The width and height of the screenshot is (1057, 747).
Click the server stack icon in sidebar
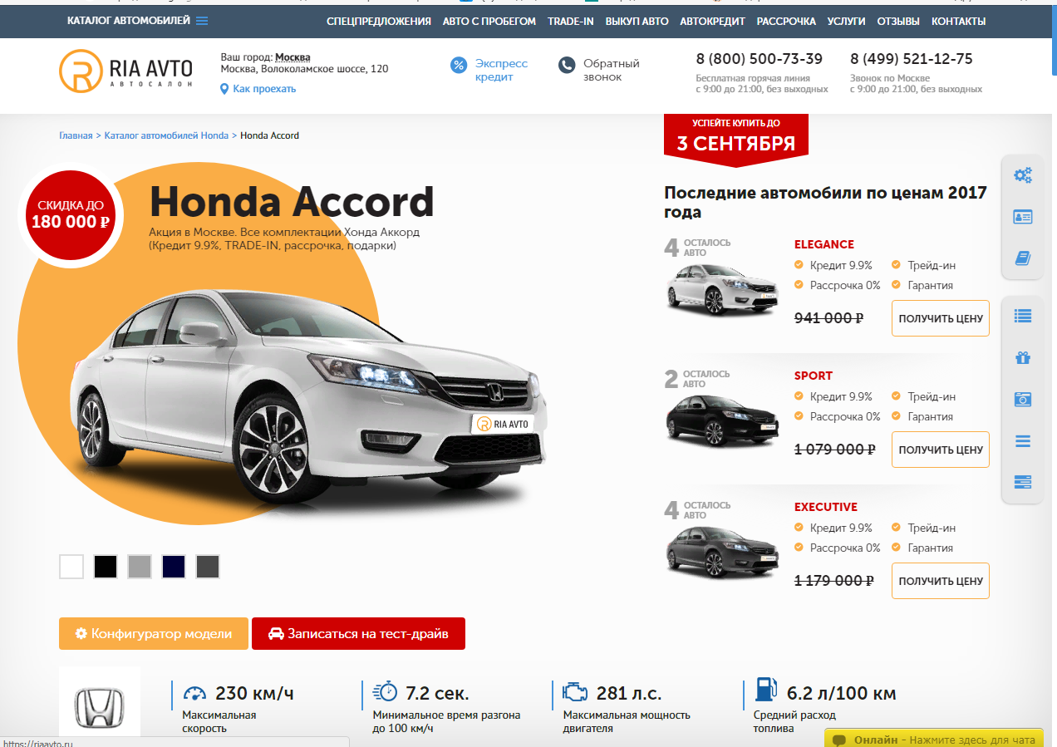click(x=1023, y=482)
